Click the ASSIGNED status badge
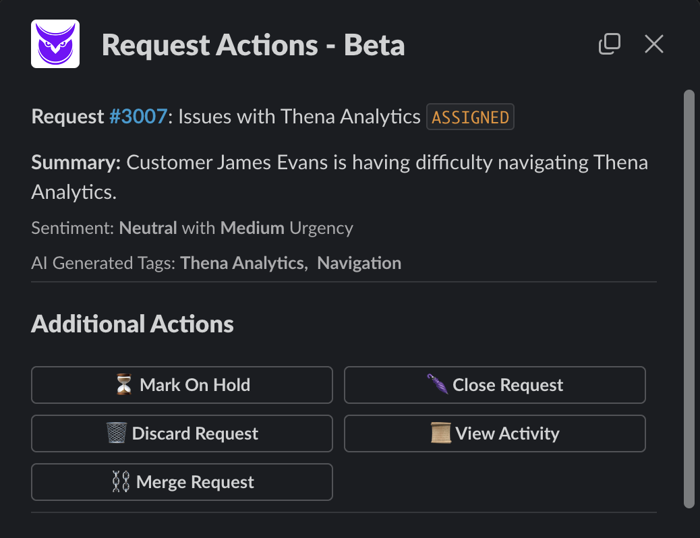The image size is (700, 538). tap(470, 117)
